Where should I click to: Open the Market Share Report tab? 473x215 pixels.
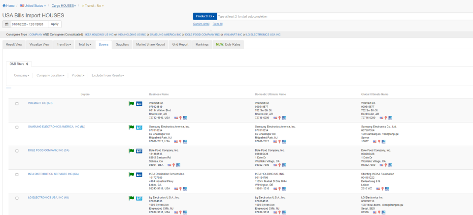[151, 45]
